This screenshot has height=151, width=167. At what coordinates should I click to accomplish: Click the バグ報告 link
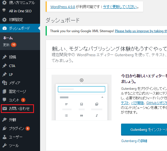click(137, 103)
